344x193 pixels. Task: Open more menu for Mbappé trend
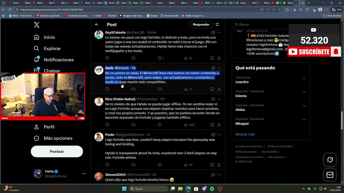[304, 120]
